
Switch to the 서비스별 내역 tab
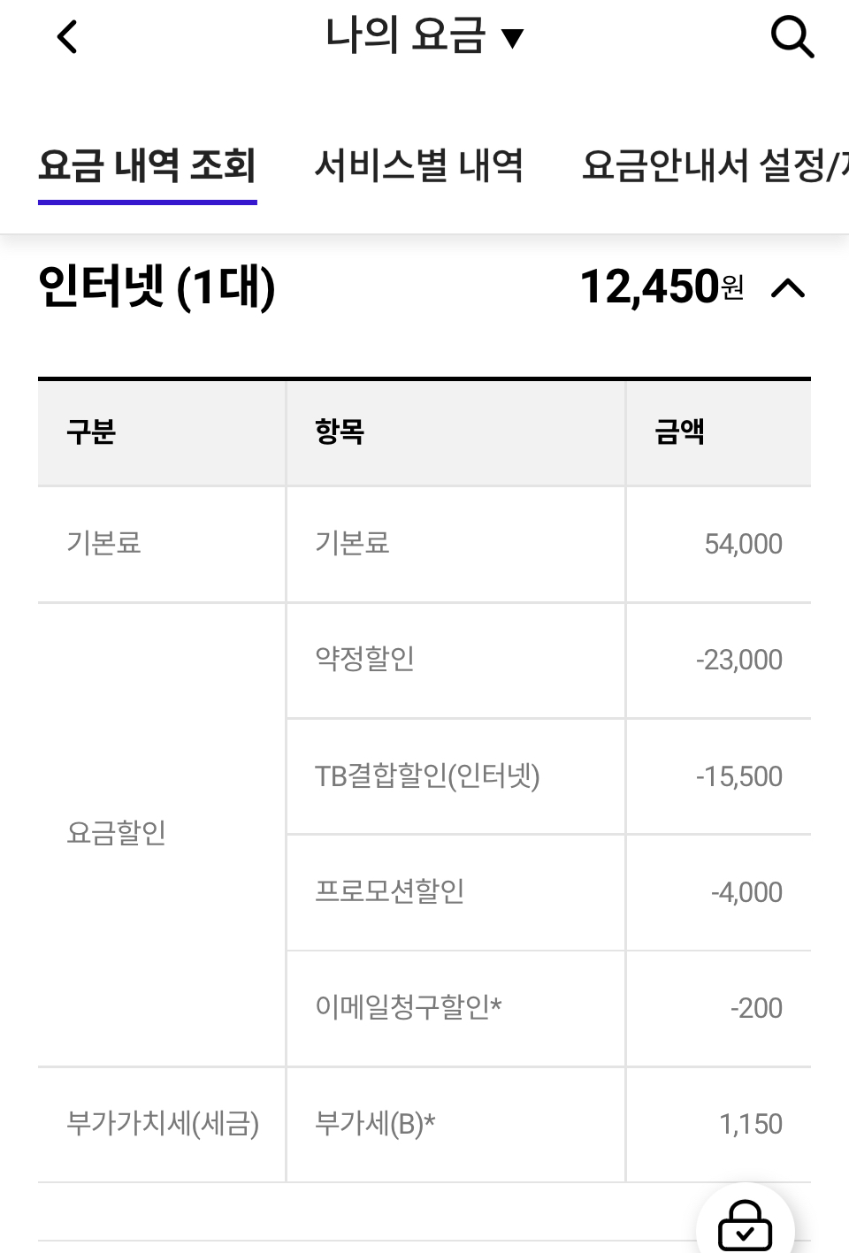[419, 166]
